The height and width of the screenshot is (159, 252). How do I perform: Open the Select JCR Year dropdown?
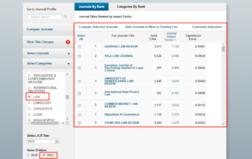[x=57, y=141]
